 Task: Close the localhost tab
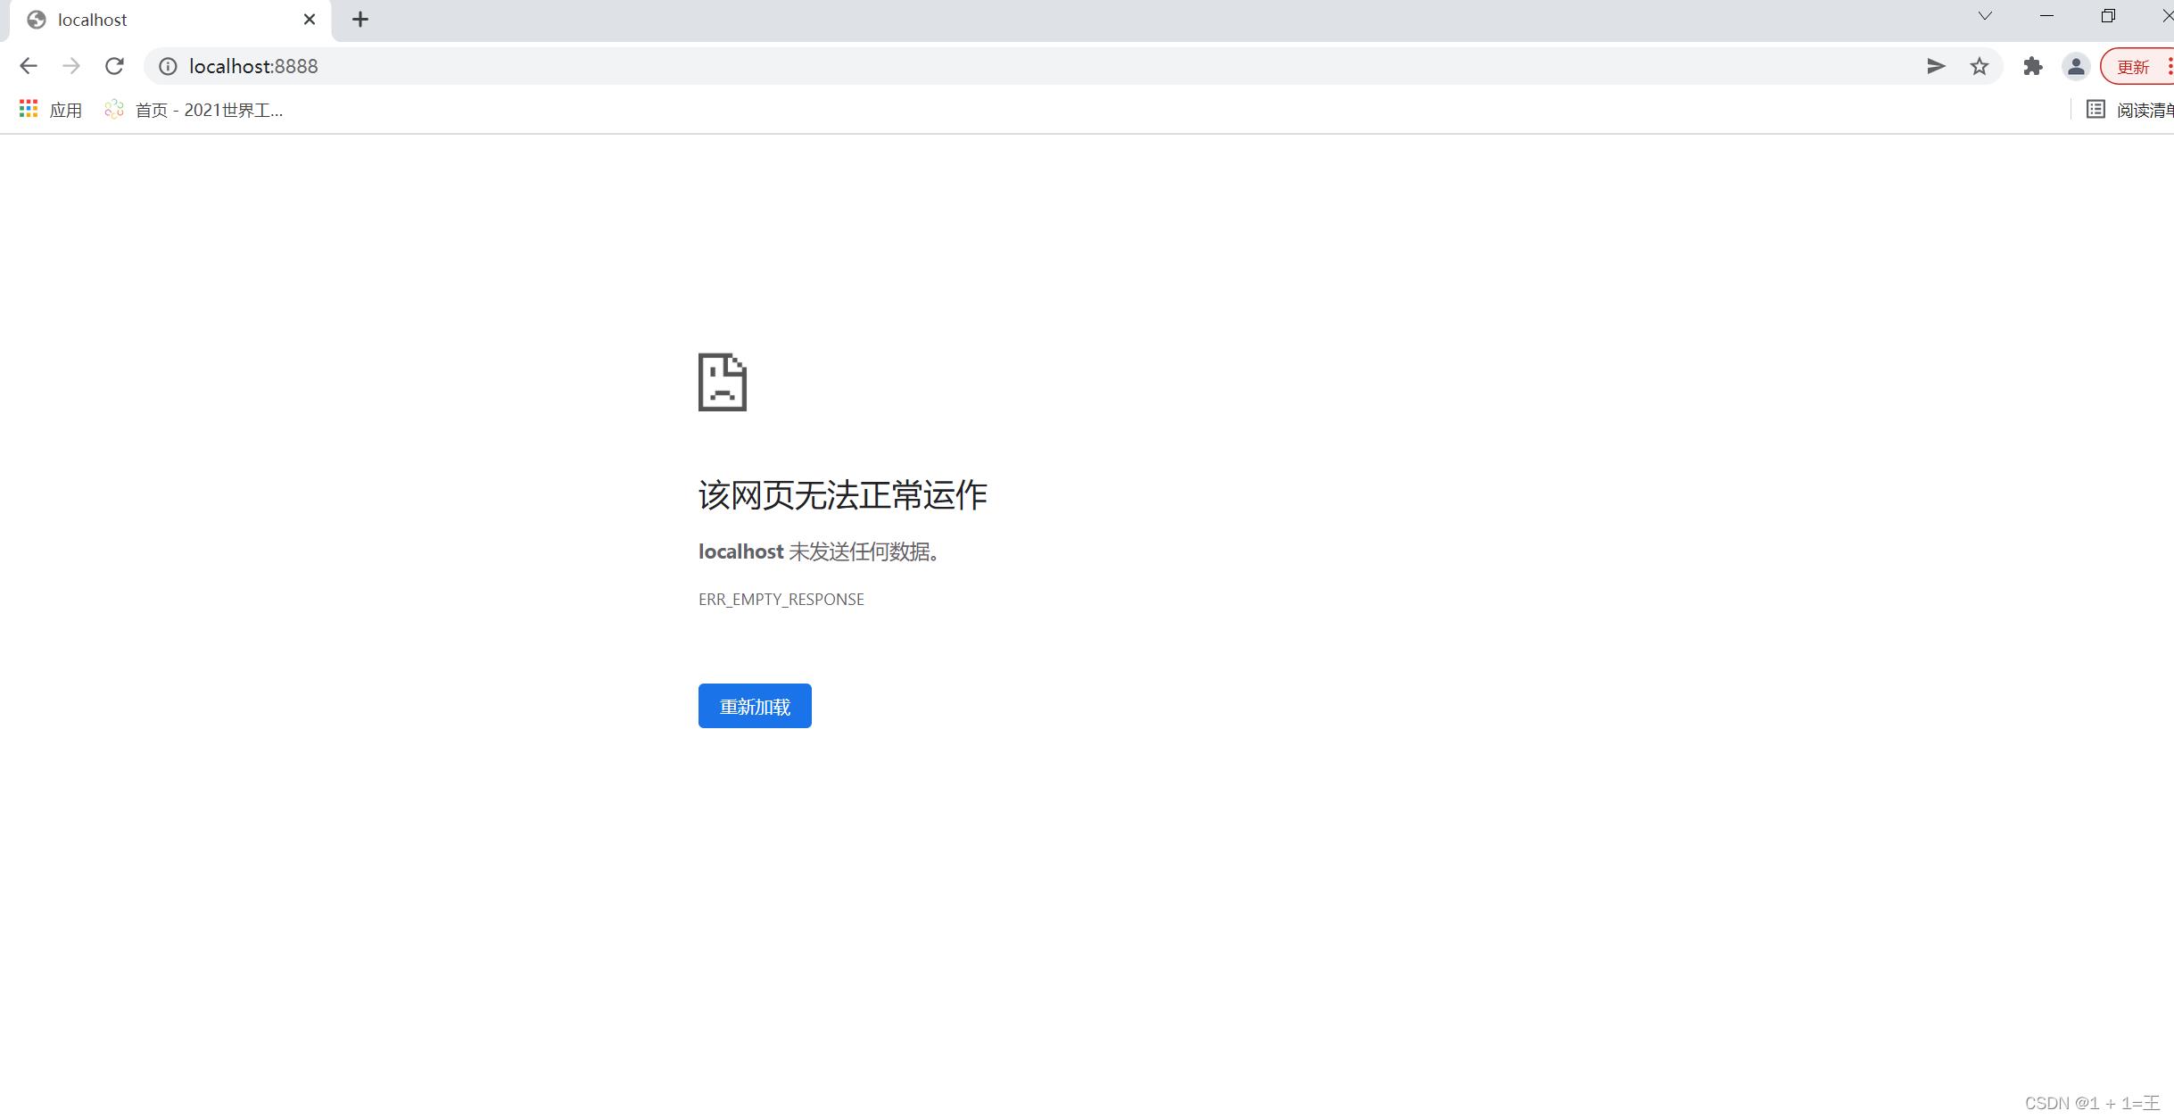(x=310, y=20)
